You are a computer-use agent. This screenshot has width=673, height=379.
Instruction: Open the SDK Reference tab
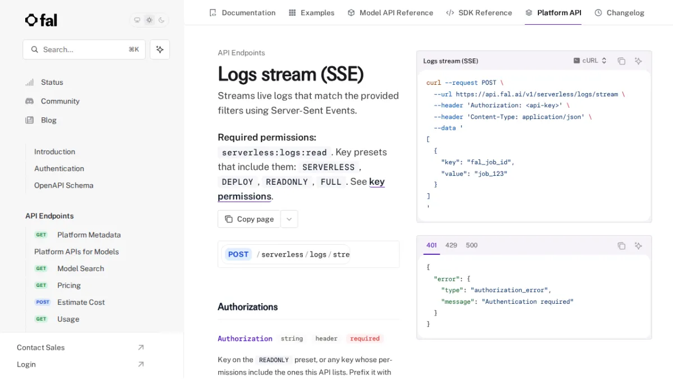pyautogui.click(x=479, y=12)
